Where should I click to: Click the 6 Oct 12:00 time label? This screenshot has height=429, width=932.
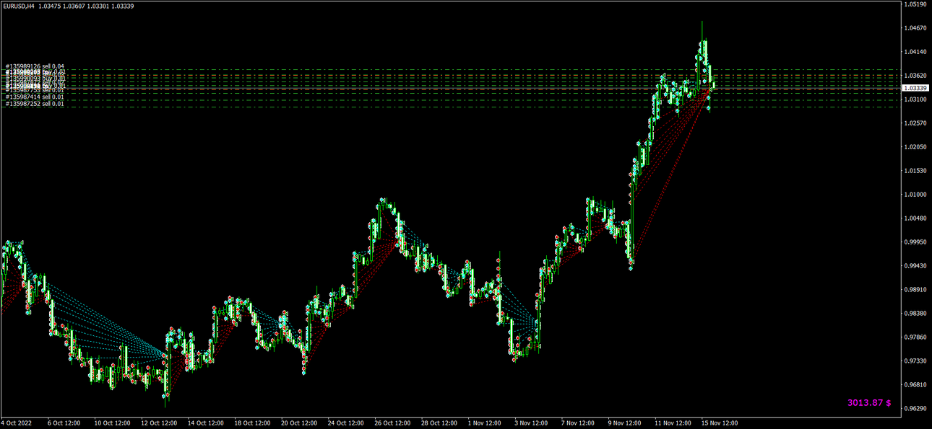point(64,423)
